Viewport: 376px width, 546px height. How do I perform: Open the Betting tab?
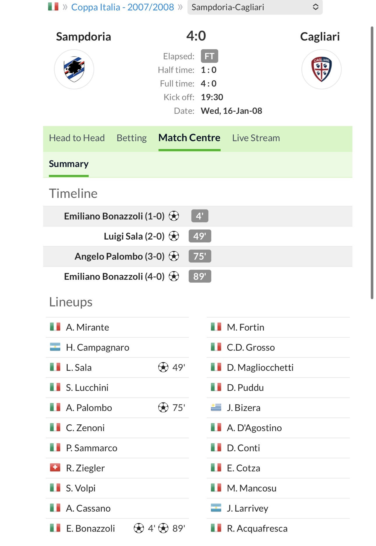(x=131, y=138)
